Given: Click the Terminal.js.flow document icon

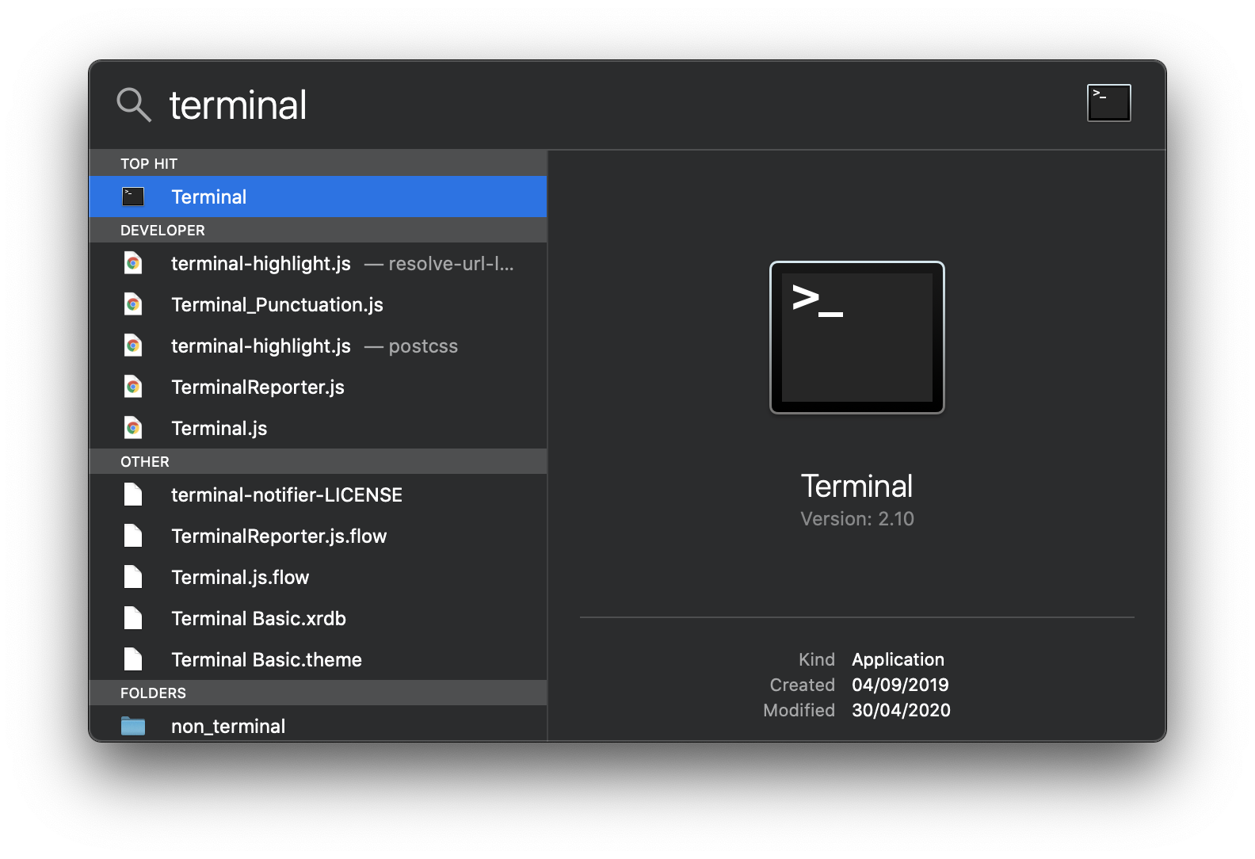Looking at the screenshot, I should point(133,577).
